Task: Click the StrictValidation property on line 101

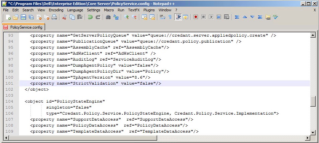Action: point(96,83)
